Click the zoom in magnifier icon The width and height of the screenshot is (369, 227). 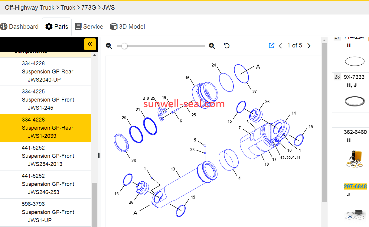[212, 46]
